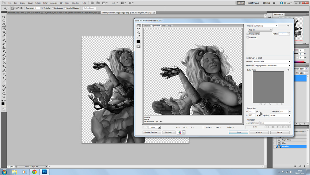Select the Hand tool in the main toolbar
Screen dimensions: 310x175
pos(4,94)
